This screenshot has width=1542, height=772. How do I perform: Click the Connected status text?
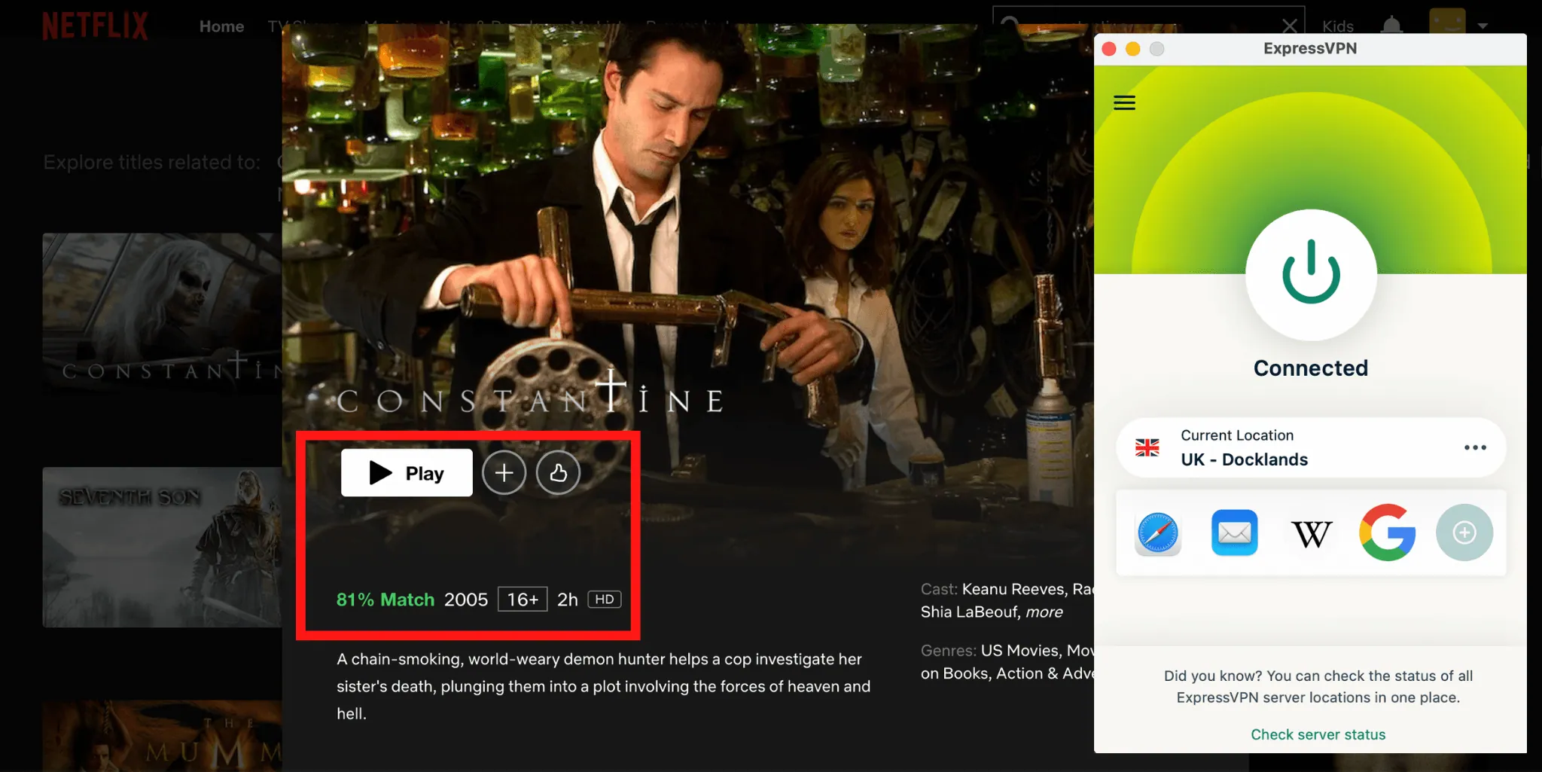[1311, 368]
